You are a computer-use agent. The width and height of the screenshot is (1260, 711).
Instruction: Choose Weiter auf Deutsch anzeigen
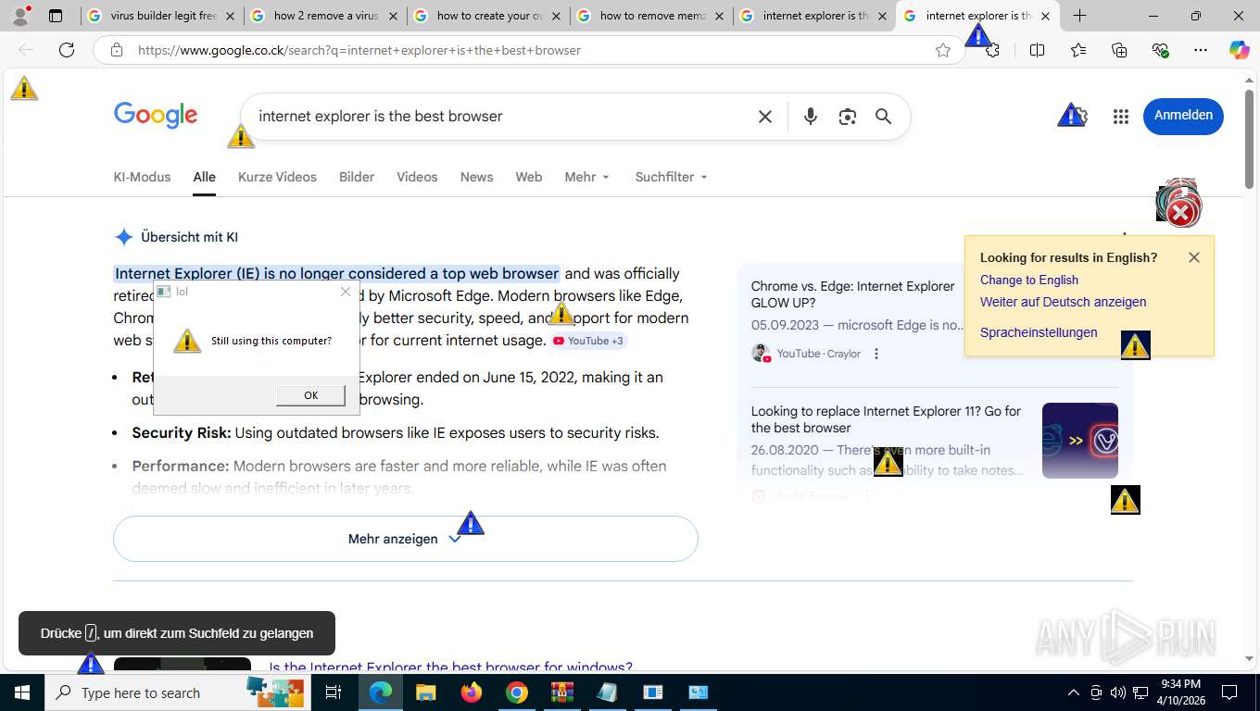coord(1064,302)
